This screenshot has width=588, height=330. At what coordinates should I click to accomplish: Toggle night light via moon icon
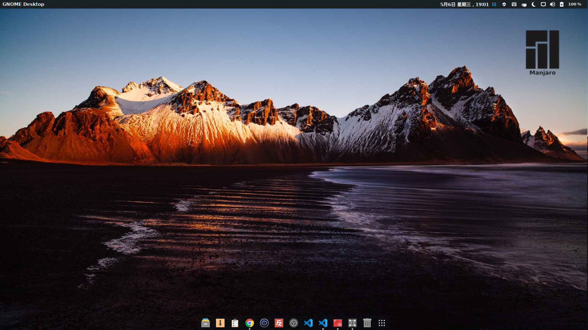coord(533,4)
